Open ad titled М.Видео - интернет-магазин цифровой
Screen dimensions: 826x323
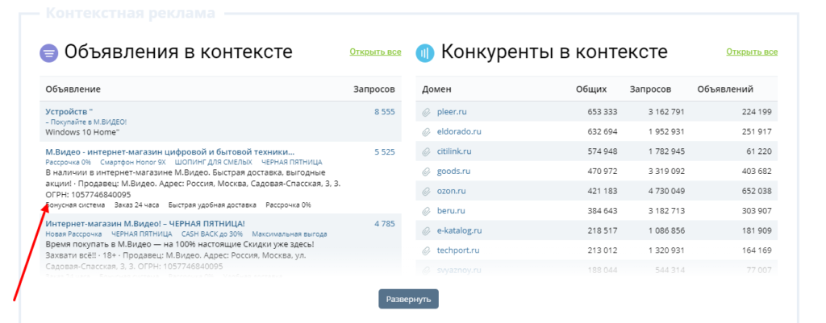tap(169, 151)
